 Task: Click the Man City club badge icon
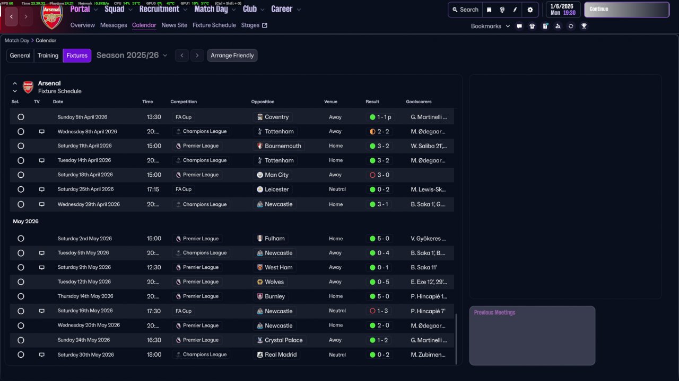pos(260,175)
